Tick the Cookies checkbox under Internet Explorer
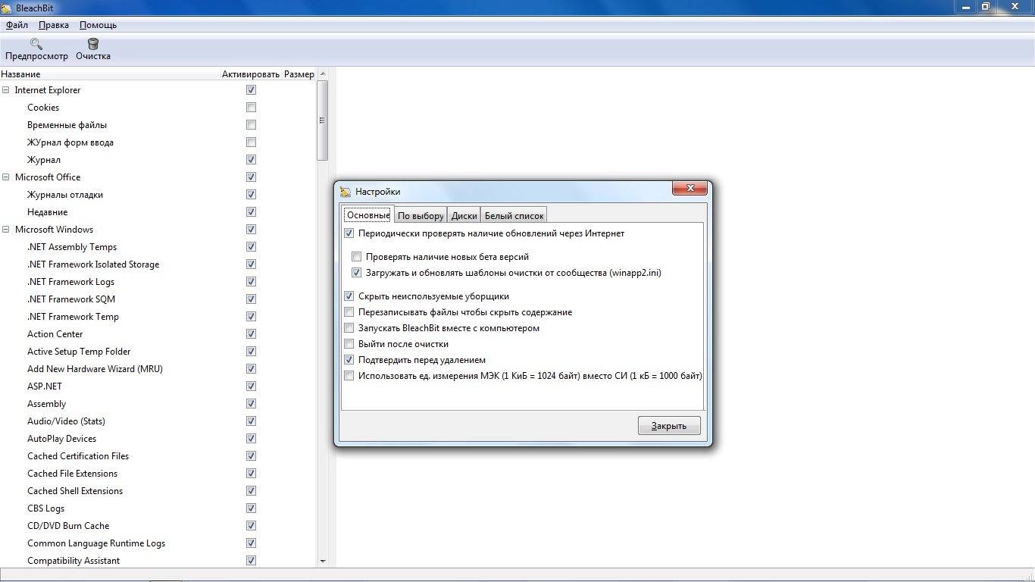Viewport: 1035px width, 582px height. [251, 108]
